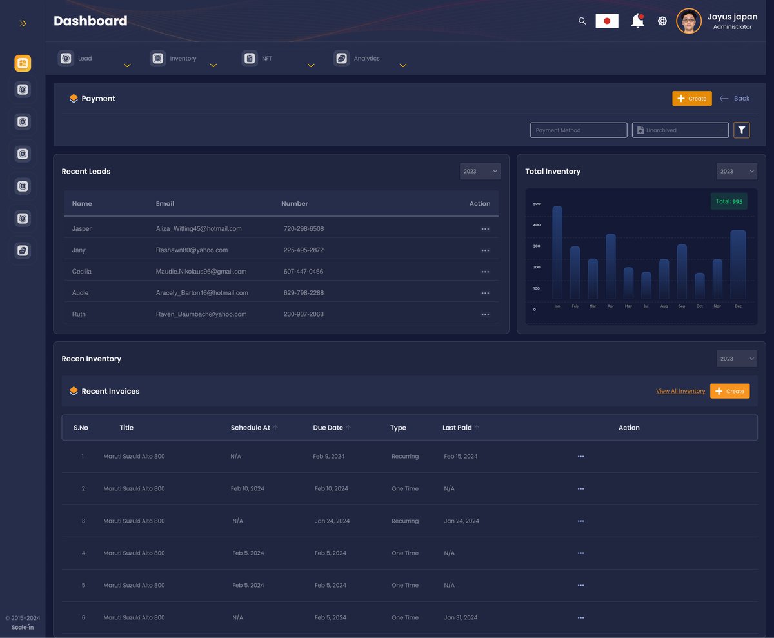Open the 2023 year dropdown in Total Inventory

point(737,171)
